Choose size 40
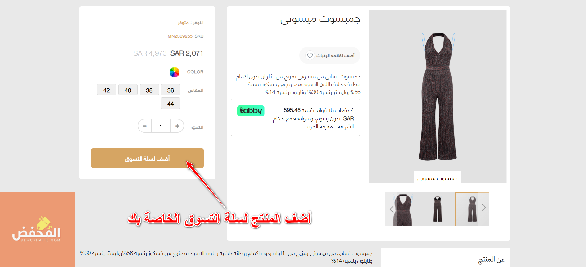The height and width of the screenshot is (267, 586). point(128,90)
